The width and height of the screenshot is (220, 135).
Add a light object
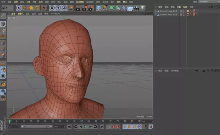pyautogui.click(x=142, y=8)
